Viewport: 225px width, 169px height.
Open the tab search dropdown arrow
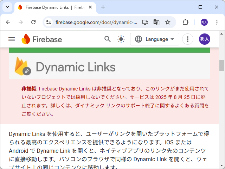(7, 7)
